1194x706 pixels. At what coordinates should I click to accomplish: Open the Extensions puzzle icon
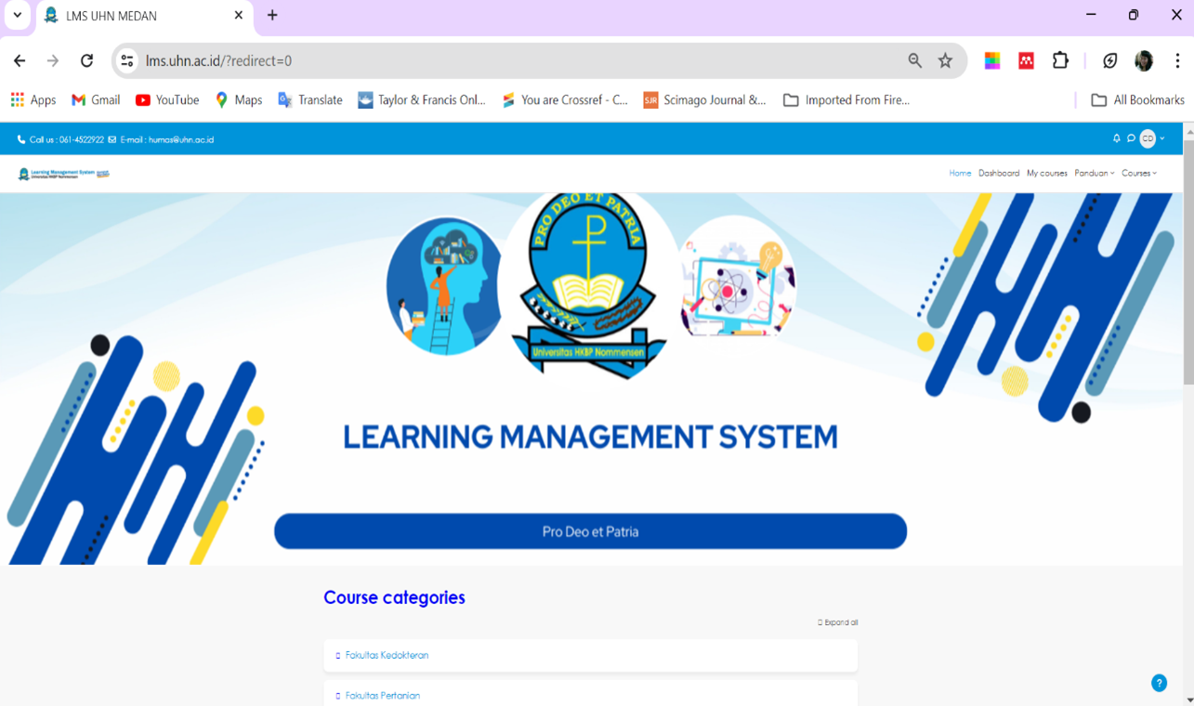1060,60
